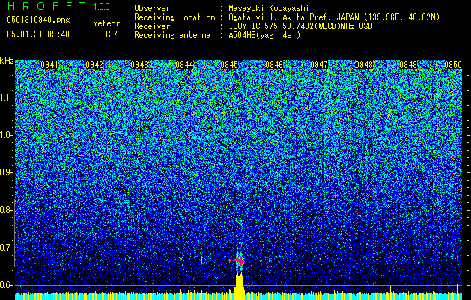Click the A504HB(yagi 4el) antenna text
This screenshot has width=471, height=300.
point(264,35)
